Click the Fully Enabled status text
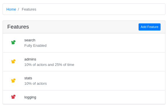This screenshot has width=168, height=107. (35, 46)
